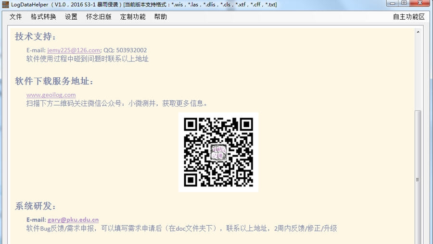The image size is (433, 244).
Task: Click the 自主功能区 item
Action: [408, 17]
